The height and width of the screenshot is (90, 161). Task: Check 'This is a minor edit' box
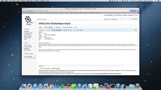pyautogui.click(x=39, y=68)
